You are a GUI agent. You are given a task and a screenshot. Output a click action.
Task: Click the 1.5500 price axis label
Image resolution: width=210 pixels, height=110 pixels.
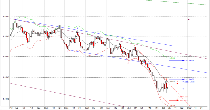click(6, 36)
